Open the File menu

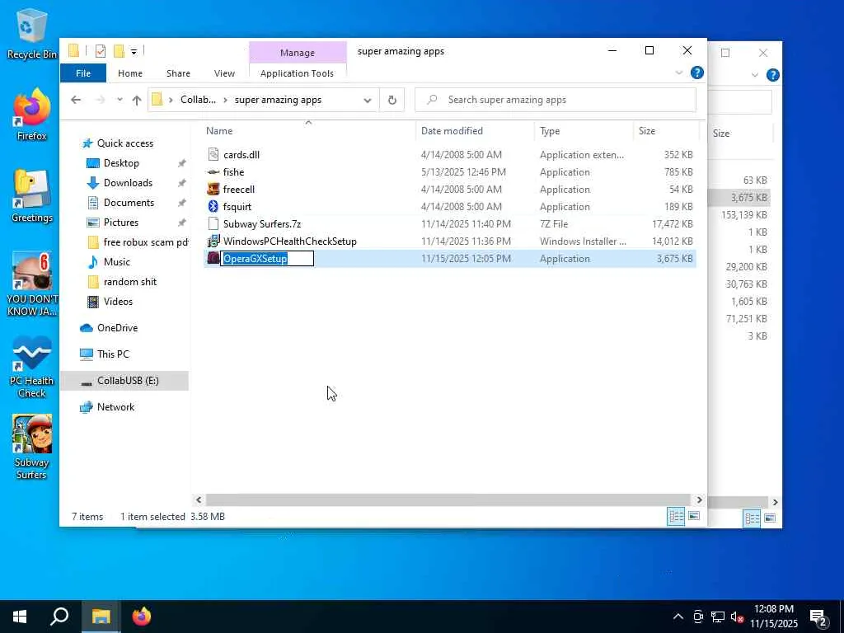[83, 73]
